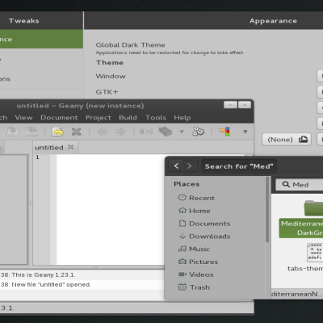Image resolution: width=323 pixels, height=323 pixels.
Task: Open the color chooser icon in Geany toolbar
Action: (x=224, y=132)
